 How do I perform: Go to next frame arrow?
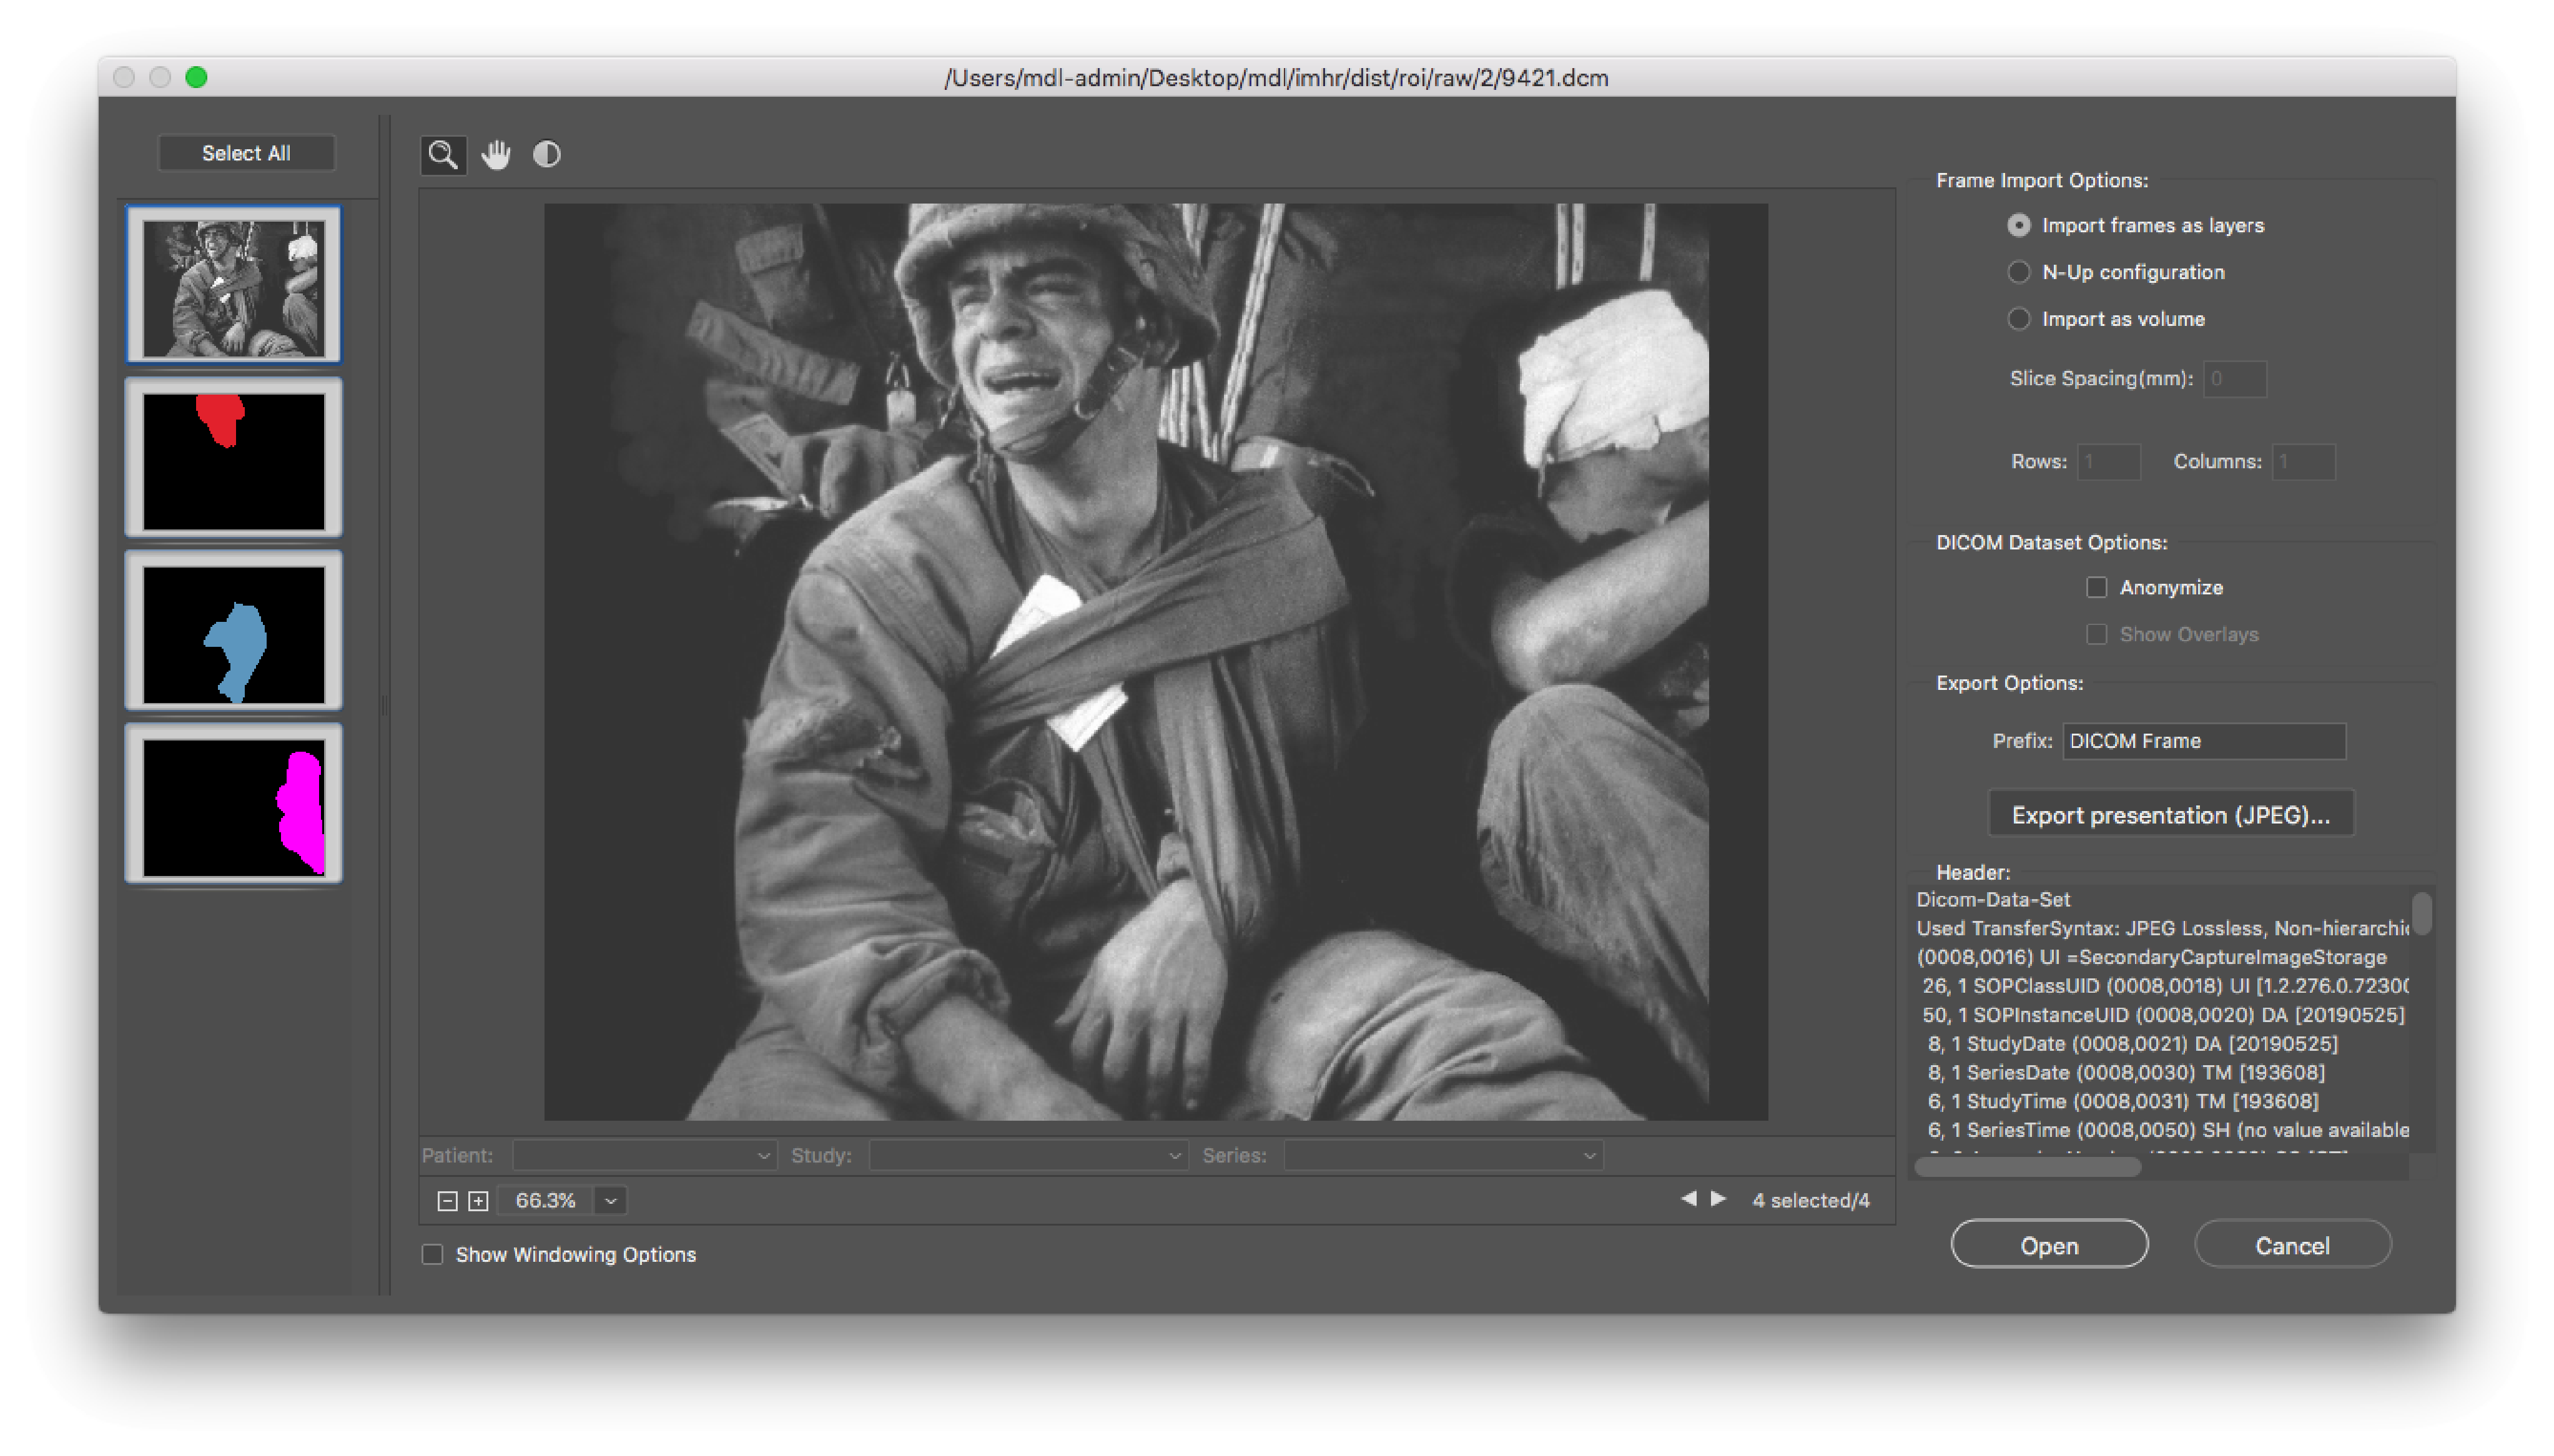coord(1718,1199)
